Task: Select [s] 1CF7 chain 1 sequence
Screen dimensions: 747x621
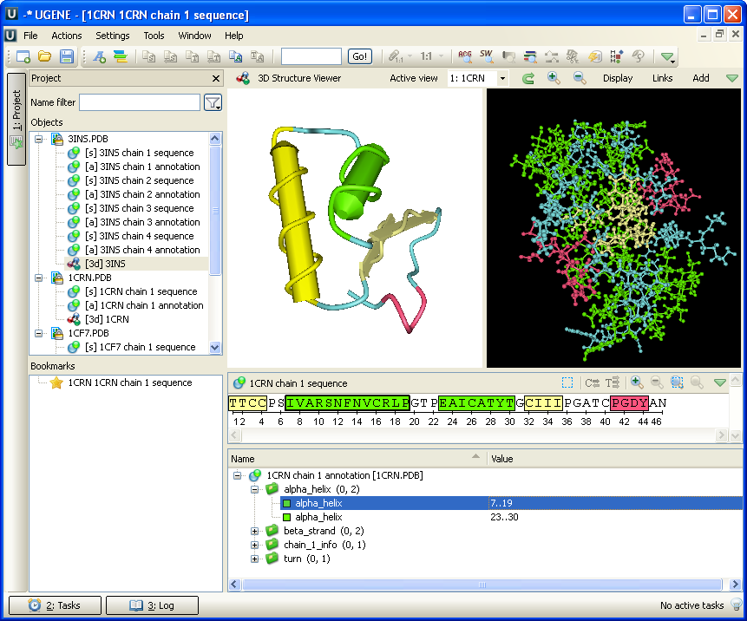Action: pyautogui.click(x=140, y=347)
